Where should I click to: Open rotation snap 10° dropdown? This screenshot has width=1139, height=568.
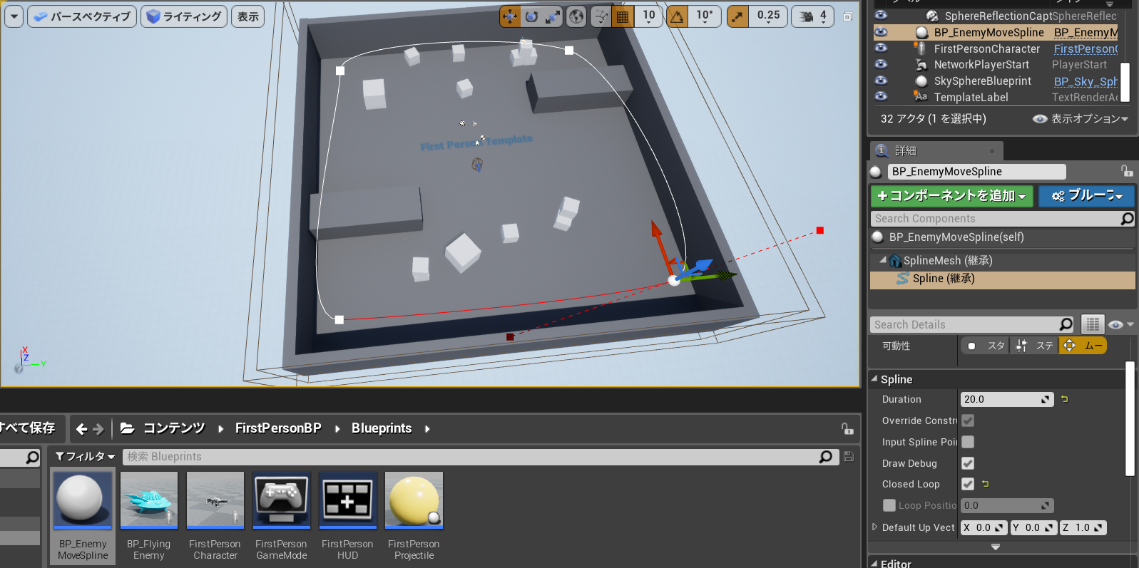pyautogui.click(x=705, y=16)
